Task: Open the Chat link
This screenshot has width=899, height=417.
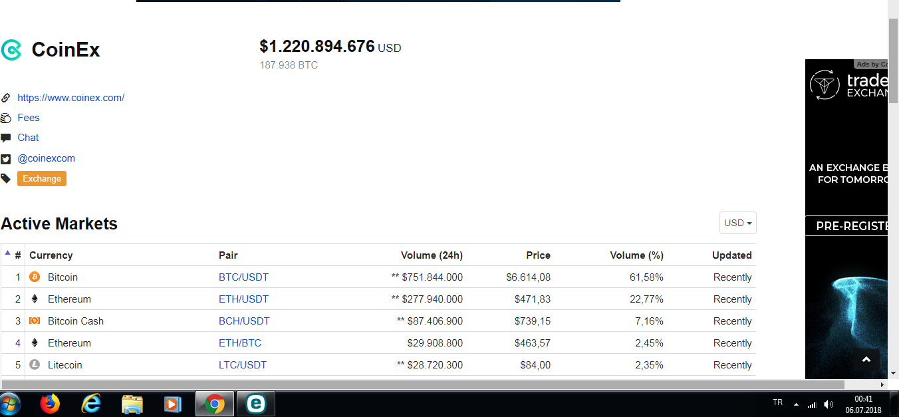Action: pos(28,138)
